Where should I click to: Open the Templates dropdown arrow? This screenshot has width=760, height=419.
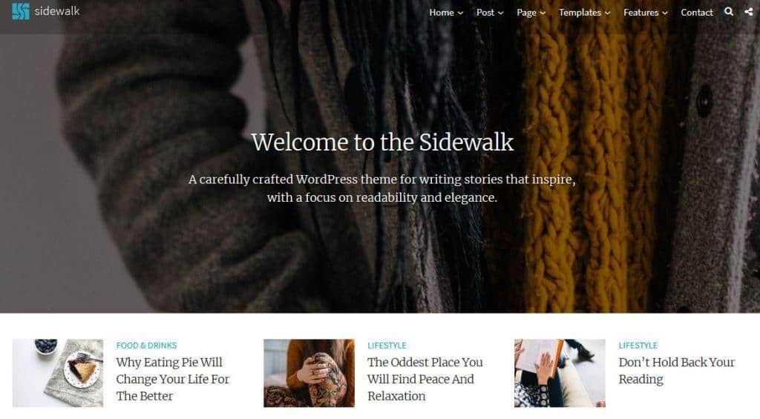click(x=607, y=13)
